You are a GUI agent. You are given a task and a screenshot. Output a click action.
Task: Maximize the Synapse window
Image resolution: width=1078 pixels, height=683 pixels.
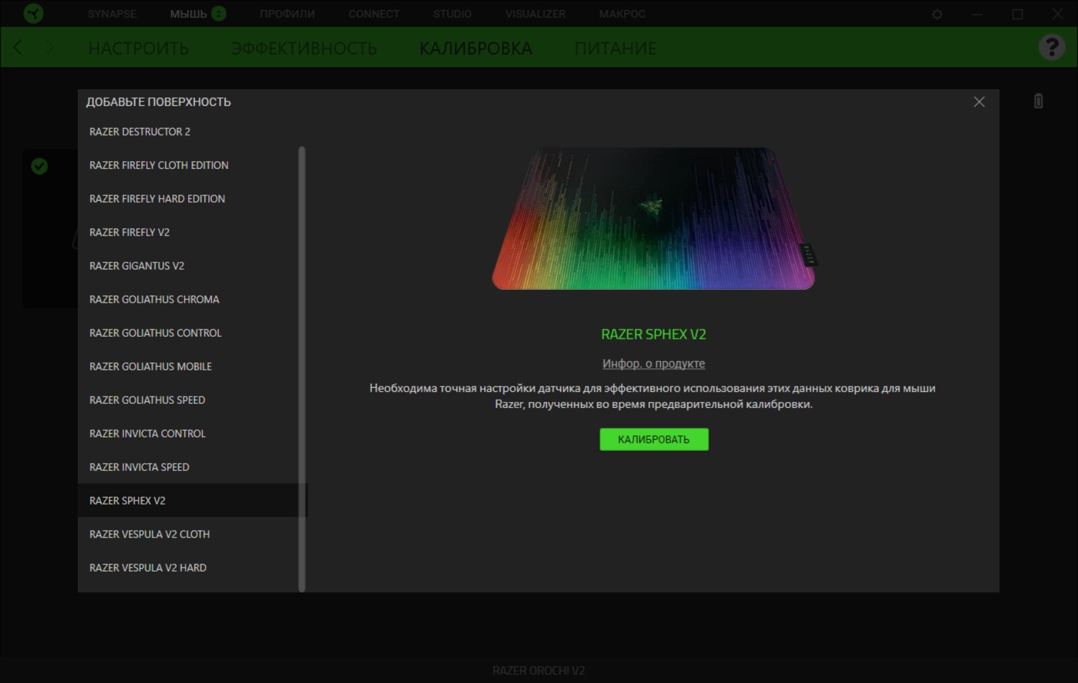(x=1018, y=14)
